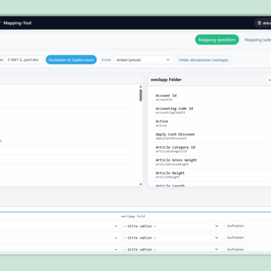The image size is (271, 271).
Task: Save the mapping with Mapping speichern
Action: click(217, 40)
